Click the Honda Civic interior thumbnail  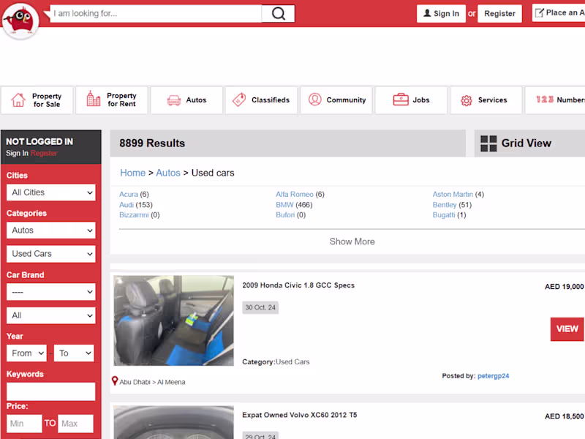174,320
